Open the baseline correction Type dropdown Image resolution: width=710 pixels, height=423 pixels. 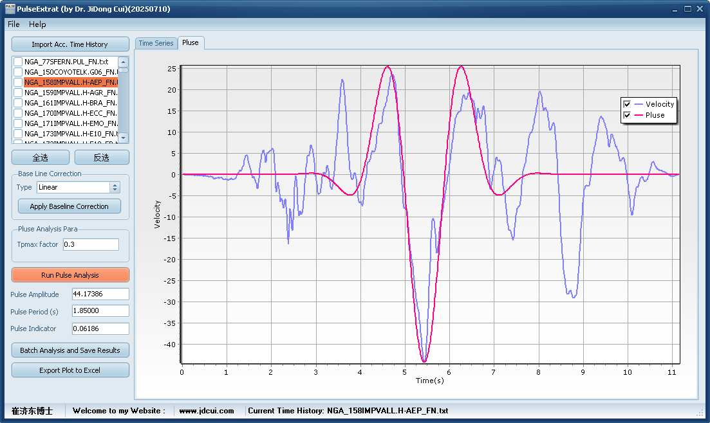click(x=115, y=187)
